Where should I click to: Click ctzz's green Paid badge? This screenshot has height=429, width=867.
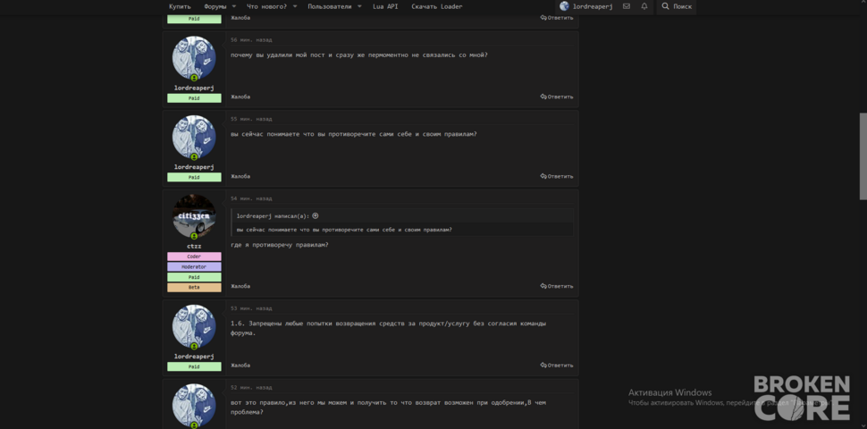coord(194,278)
